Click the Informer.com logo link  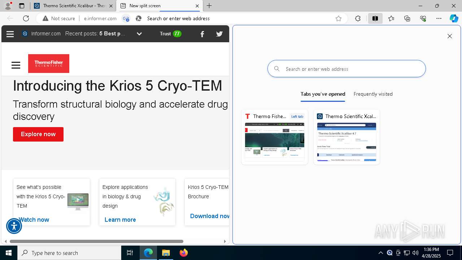[x=42, y=34]
